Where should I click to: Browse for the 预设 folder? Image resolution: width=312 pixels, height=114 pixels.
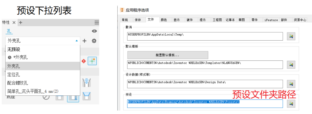coord(291,104)
